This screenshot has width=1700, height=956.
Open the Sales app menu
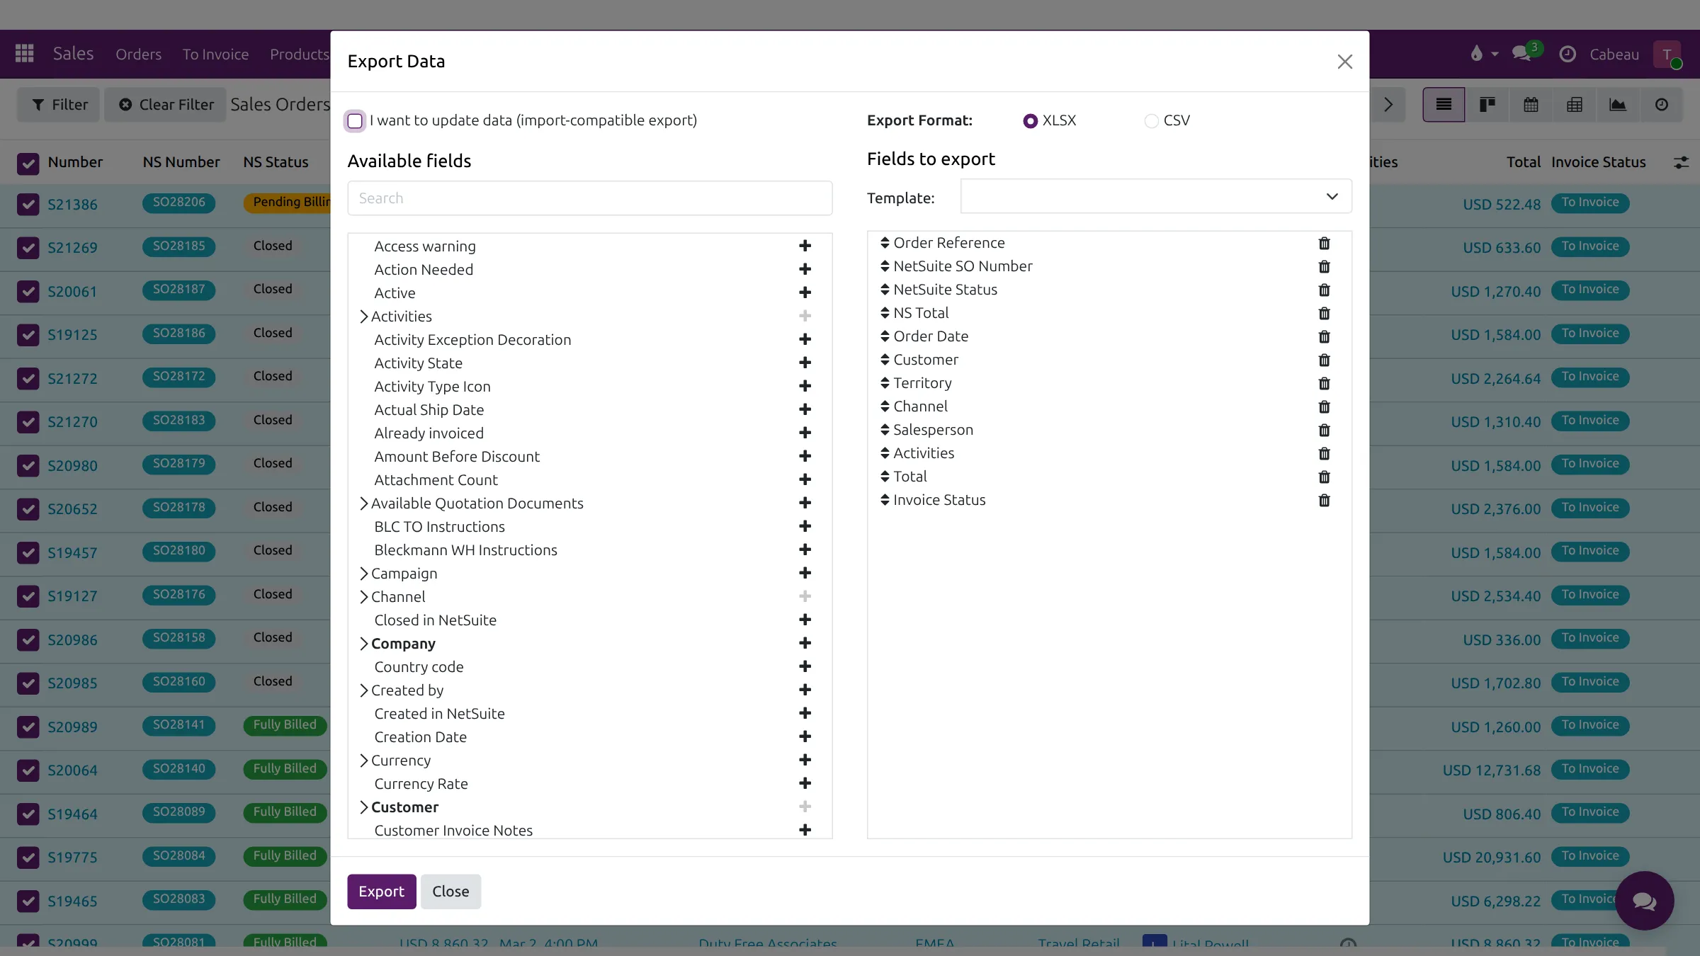73,54
